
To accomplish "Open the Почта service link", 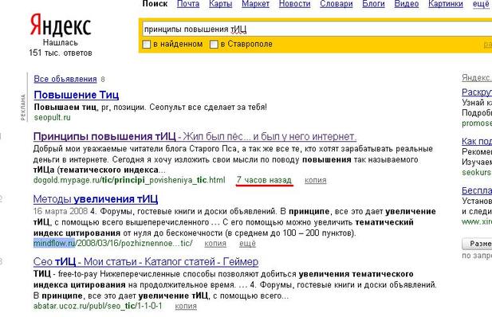I will [x=188, y=4].
